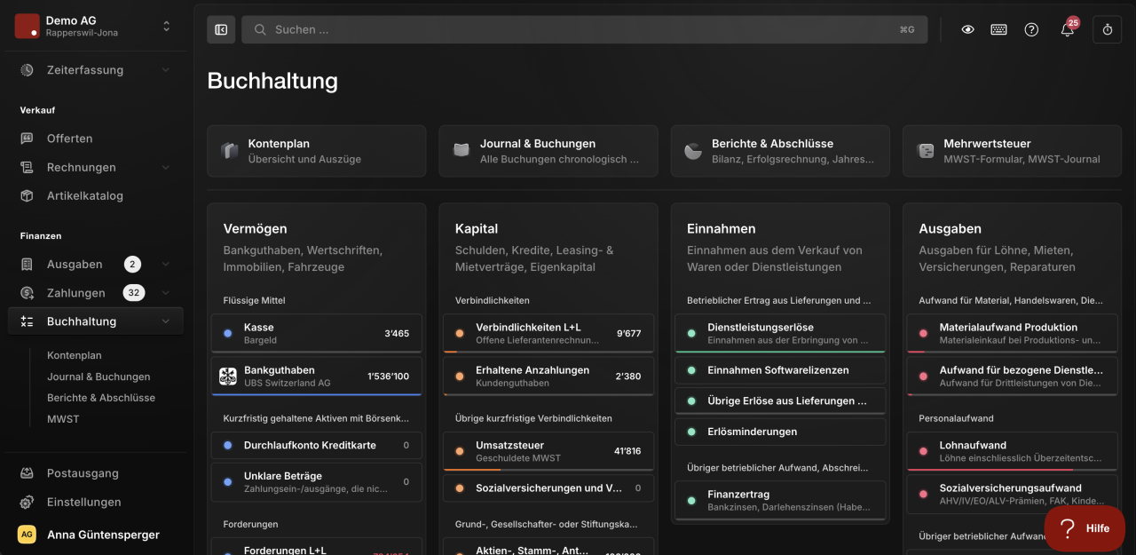Open notifications bell with 25 badge

1068,29
